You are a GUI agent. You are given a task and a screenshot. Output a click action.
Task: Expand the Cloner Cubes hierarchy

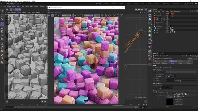[153, 26]
